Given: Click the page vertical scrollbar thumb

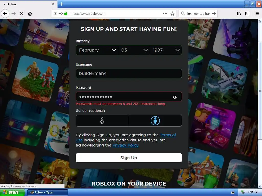Looking at the screenshot, I should point(260,91).
